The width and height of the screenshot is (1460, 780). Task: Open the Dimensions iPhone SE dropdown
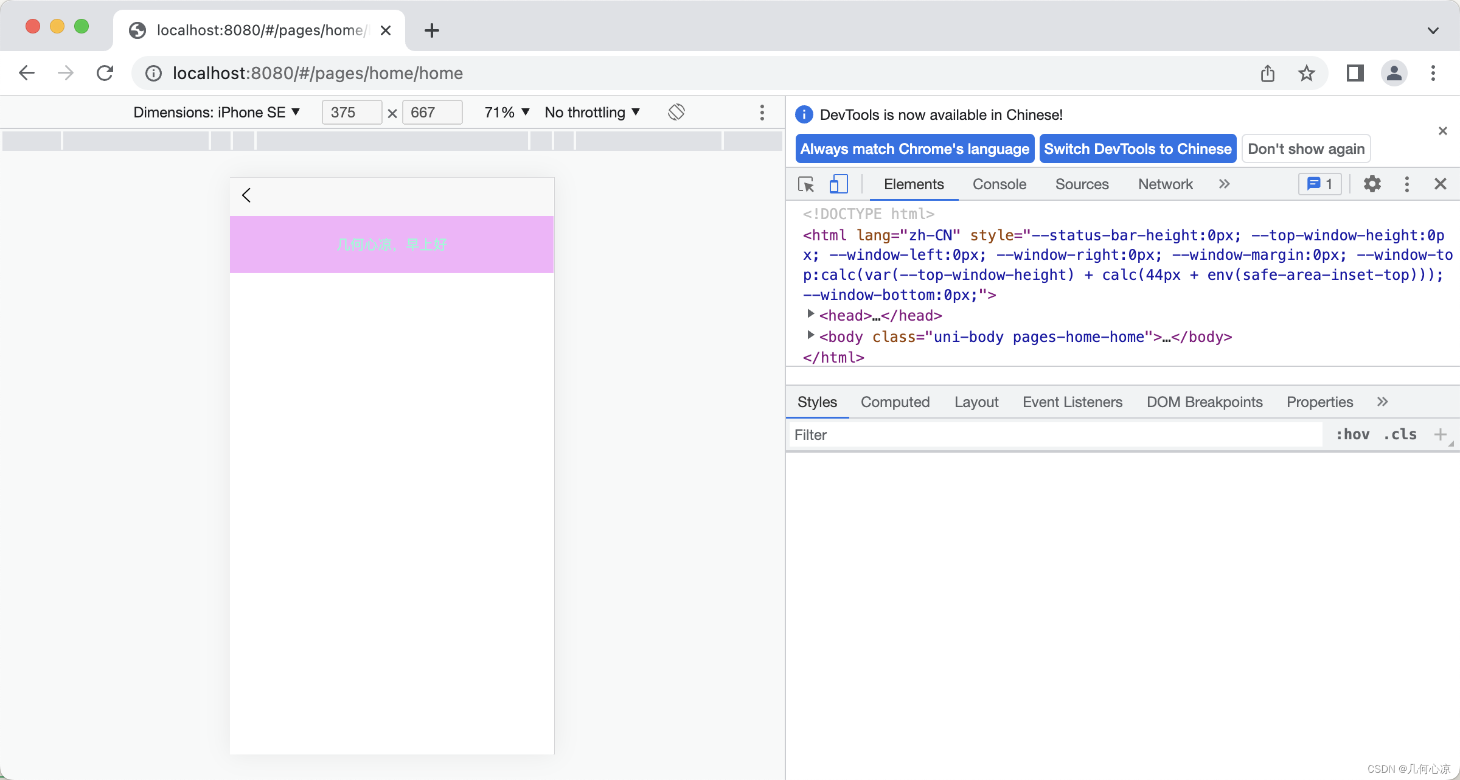click(217, 113)
